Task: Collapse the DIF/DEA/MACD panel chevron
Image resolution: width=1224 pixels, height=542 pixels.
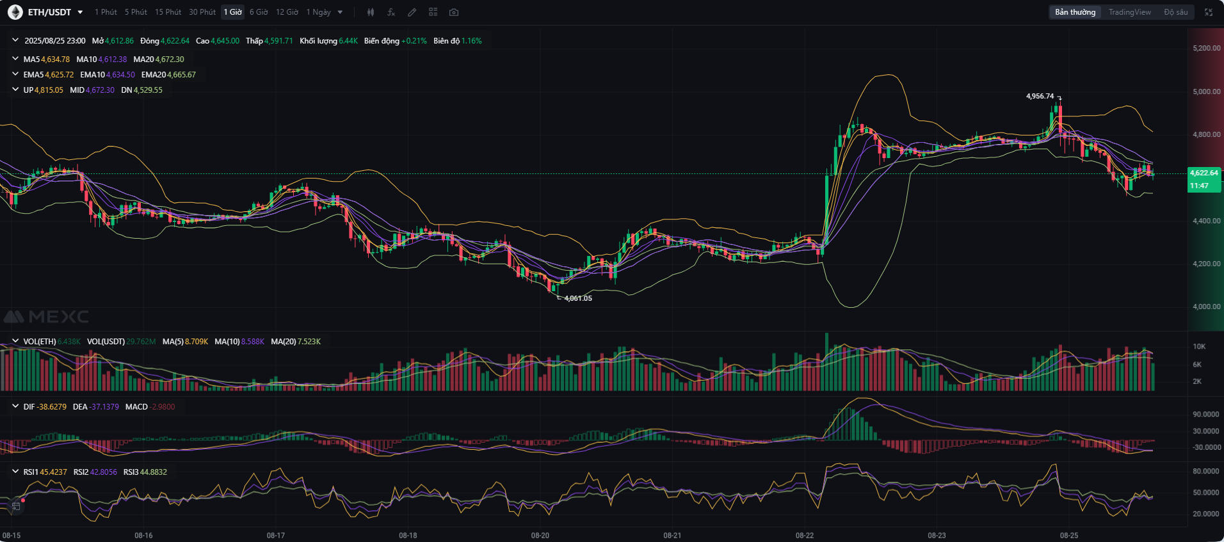Action: [x=15, y=406]
